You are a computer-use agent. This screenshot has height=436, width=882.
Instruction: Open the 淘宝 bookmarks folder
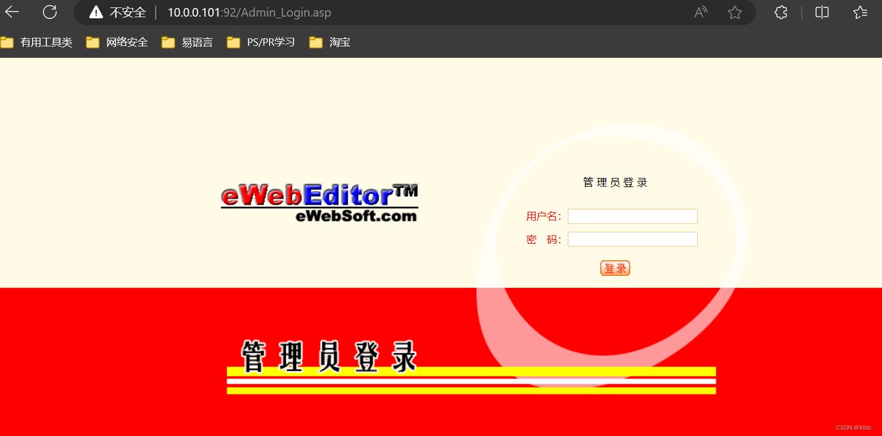point(330,42)
